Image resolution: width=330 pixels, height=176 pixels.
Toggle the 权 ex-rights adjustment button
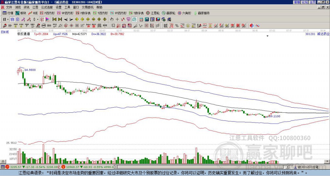pyautogui.click(x=42, y=20)
